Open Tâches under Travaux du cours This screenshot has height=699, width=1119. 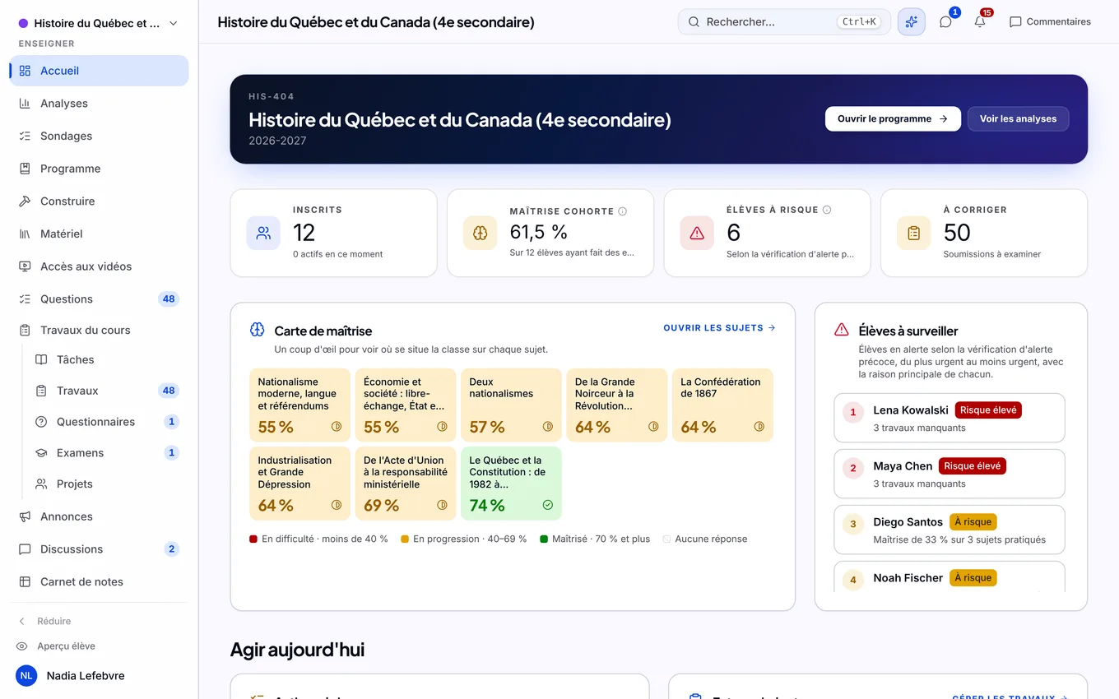click(x=107, y=359)
